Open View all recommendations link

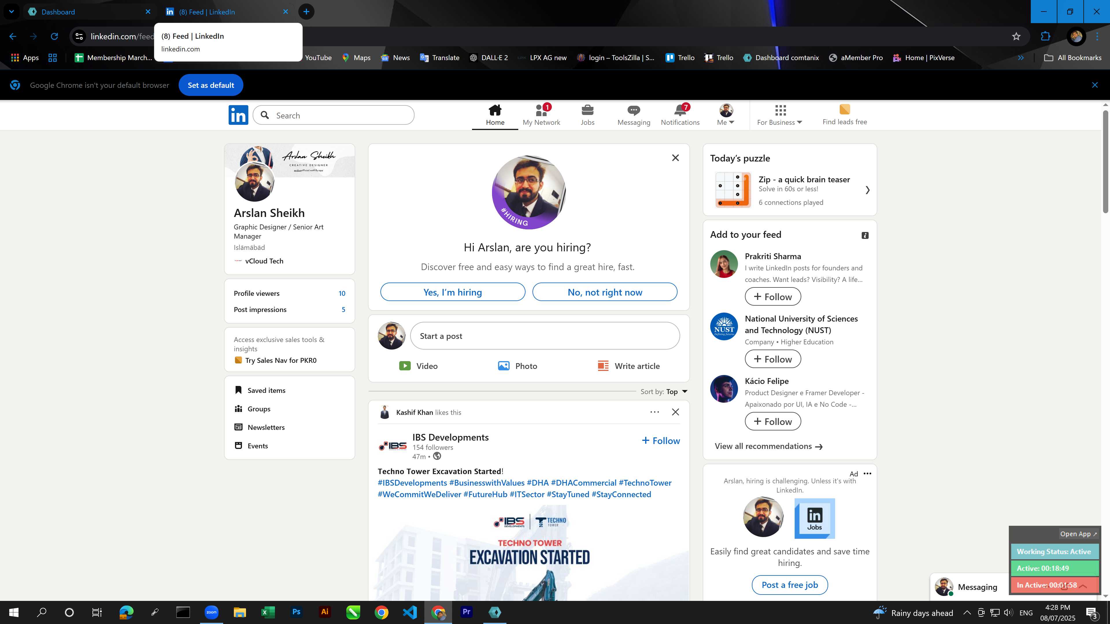768,446
